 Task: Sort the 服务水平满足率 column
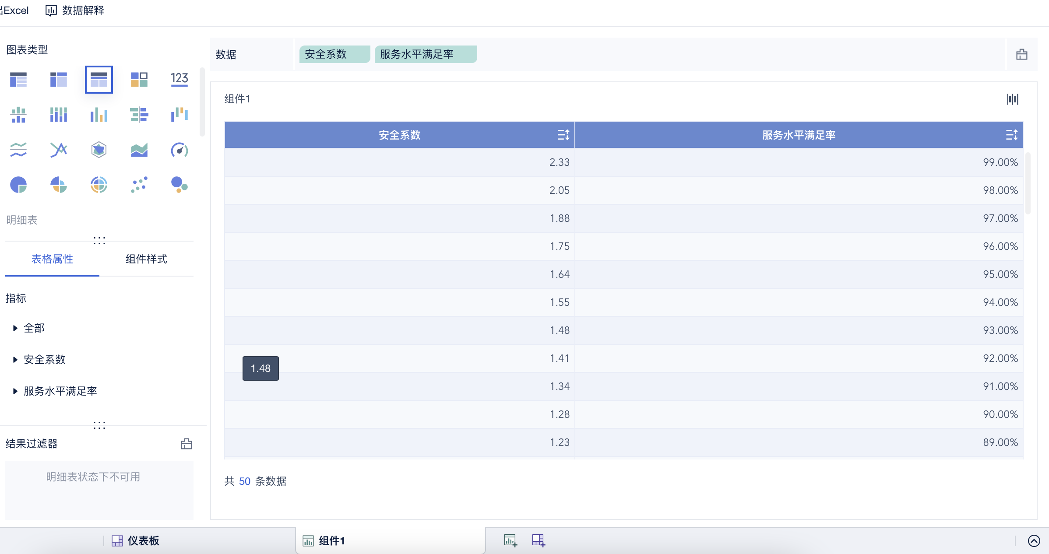pyautogui.click(x=1011, y=135)
